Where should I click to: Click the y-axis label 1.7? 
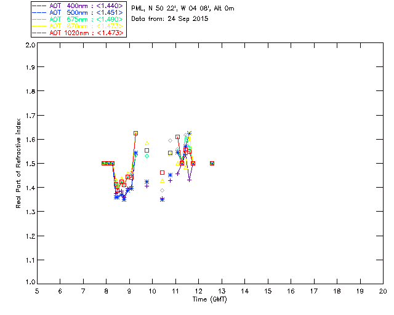[30, 116]
